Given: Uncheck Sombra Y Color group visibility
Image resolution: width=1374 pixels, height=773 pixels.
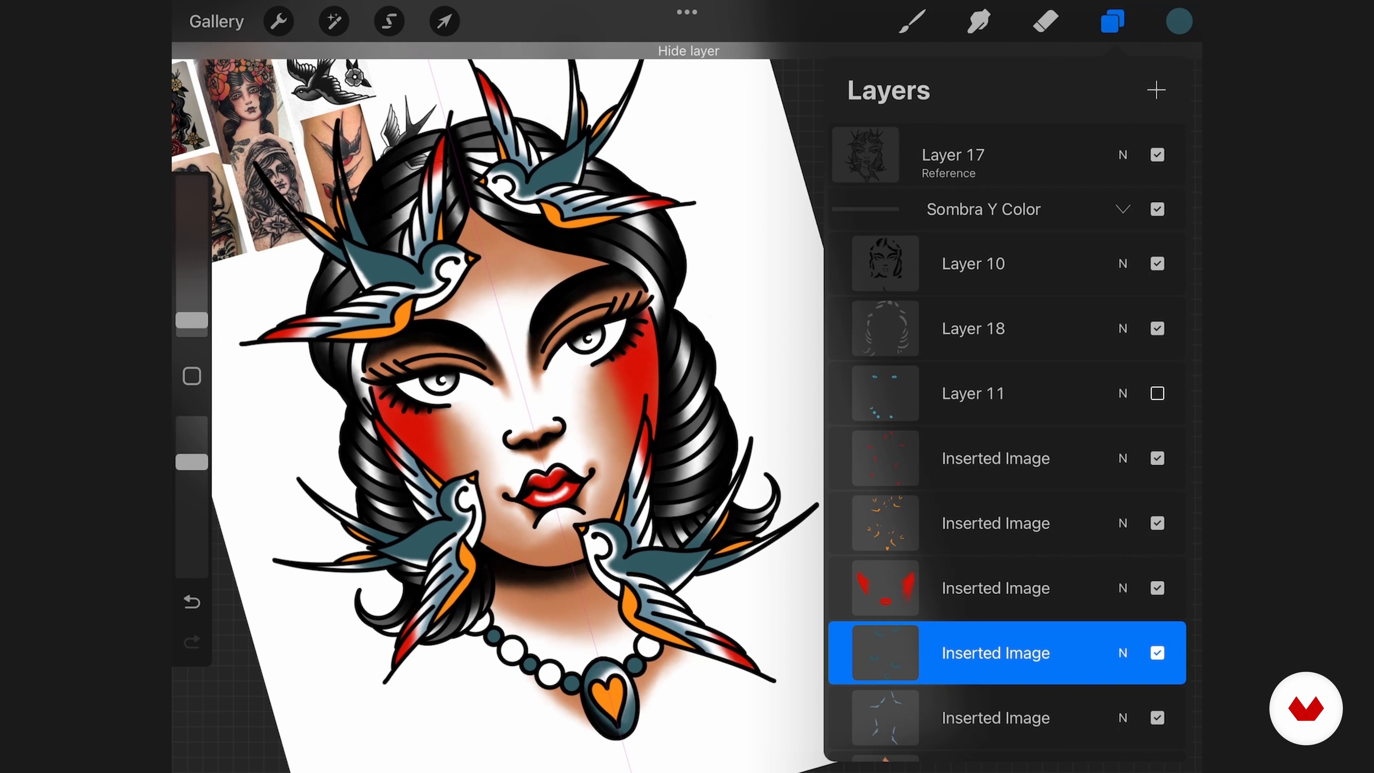Looking at the screenshot, I should [1158, 209].
